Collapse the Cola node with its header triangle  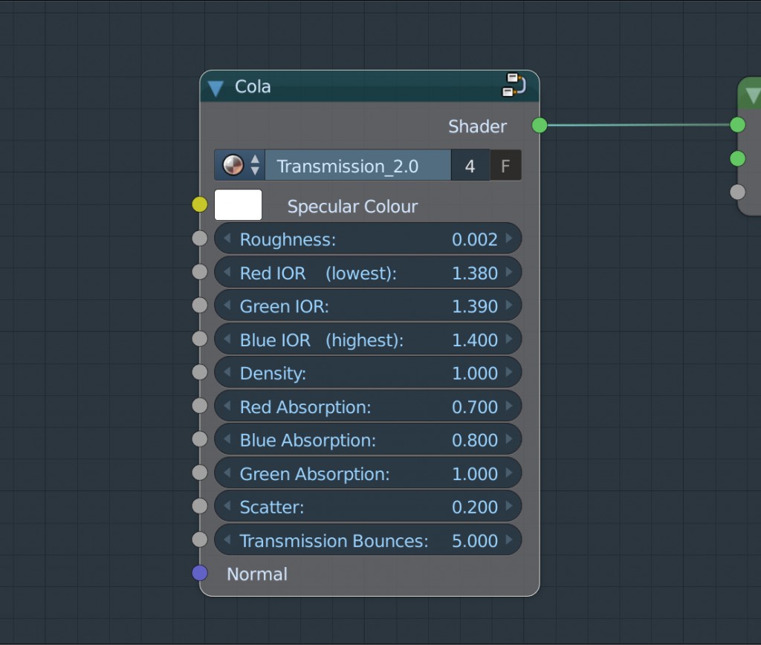[215, 86]
